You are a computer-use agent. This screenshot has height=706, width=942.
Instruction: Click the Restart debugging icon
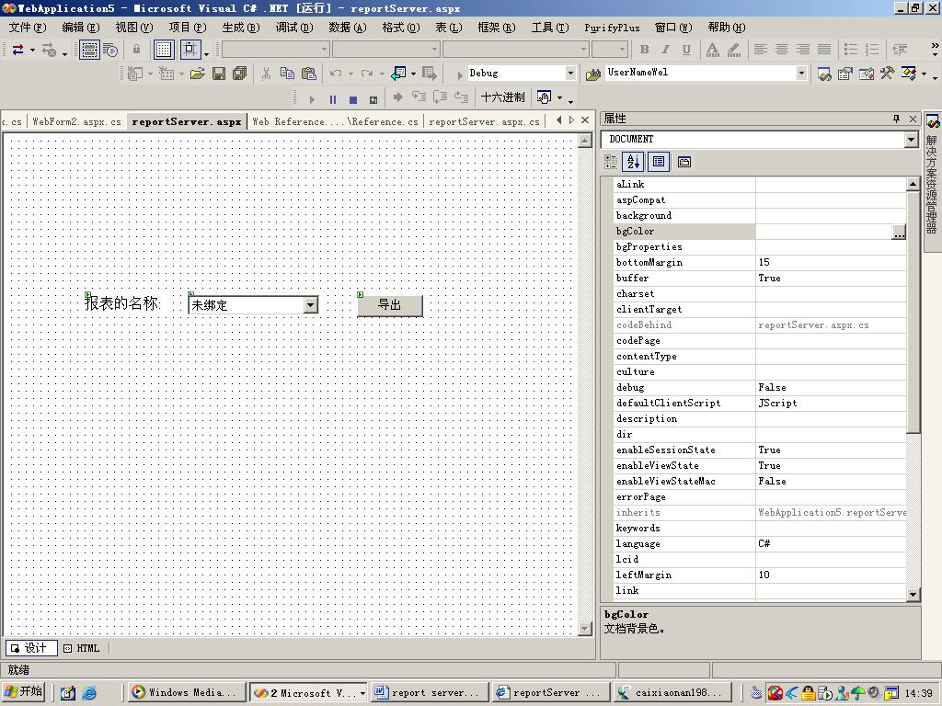coord(373,99)
